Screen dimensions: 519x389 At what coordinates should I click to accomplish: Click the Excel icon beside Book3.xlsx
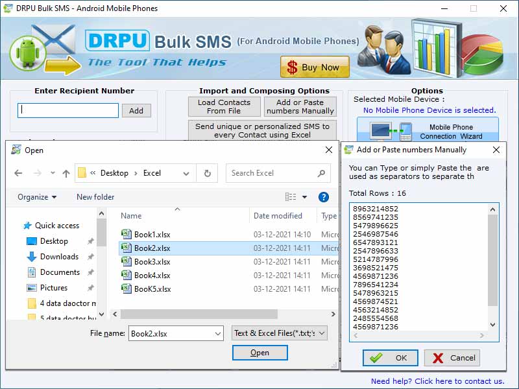(x=126, y=261)
